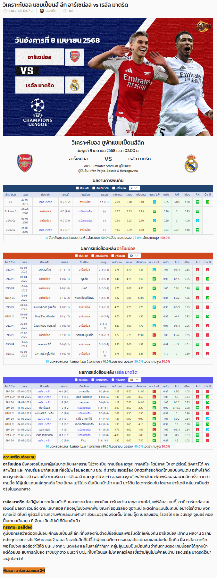Click the 2.00 home odds in ICC row

(x=117, y=202)
